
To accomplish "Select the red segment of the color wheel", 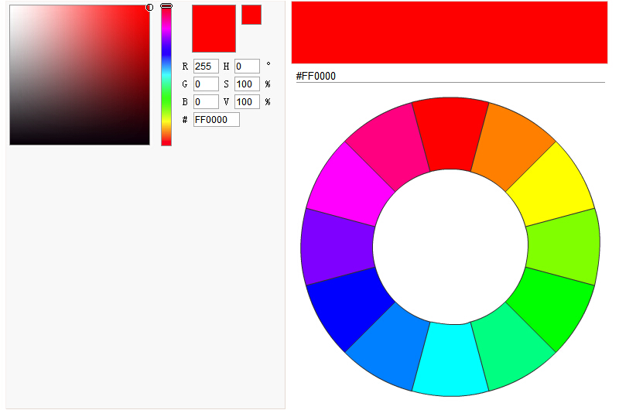I will (450, 134).
